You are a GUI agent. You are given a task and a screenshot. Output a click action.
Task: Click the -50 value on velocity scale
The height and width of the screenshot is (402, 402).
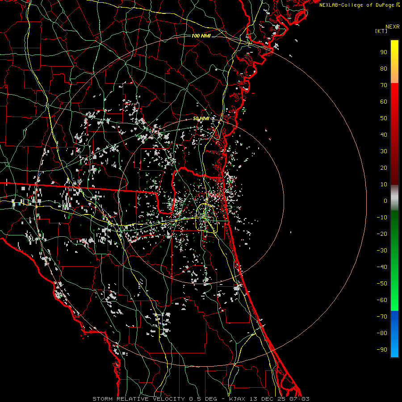[382, 284]
